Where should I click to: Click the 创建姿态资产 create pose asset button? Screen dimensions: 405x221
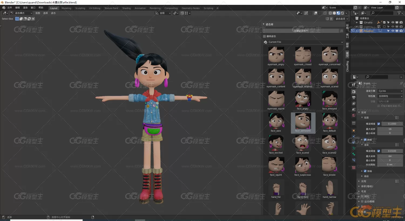pyautogui.click(x=301, y=31)
